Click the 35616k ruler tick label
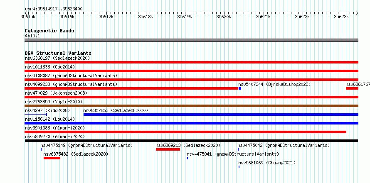370x183 pixels. coord(67,17)
